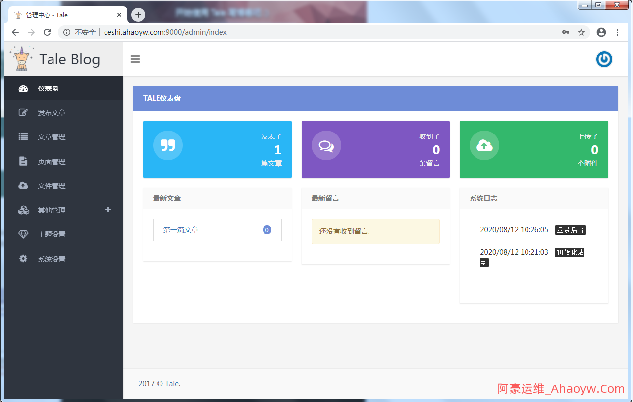
Task: Open a new browser tab
Action: 138,15
